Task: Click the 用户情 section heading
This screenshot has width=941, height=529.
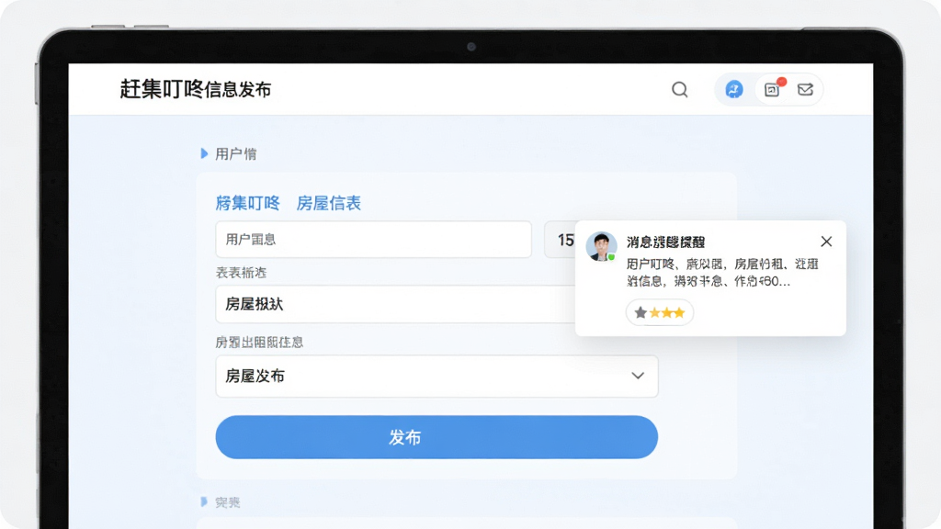Action: pos(236,154)
